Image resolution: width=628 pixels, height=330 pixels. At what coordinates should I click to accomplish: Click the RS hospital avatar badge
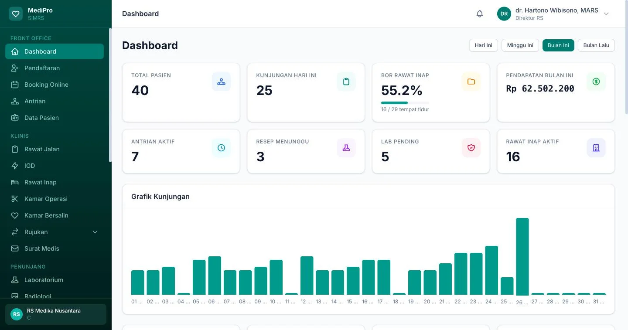tap(17, 314)
